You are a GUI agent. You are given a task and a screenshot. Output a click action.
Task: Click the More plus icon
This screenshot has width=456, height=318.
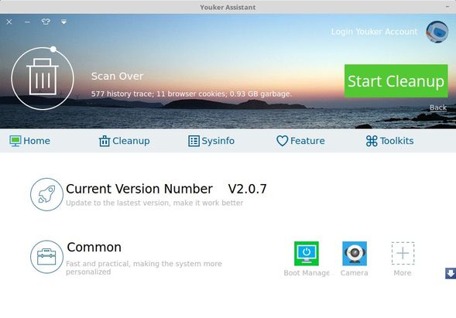pos(403,254)
